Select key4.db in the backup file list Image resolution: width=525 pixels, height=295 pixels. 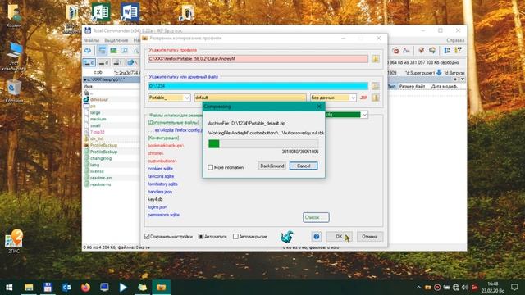click(155, 199)
